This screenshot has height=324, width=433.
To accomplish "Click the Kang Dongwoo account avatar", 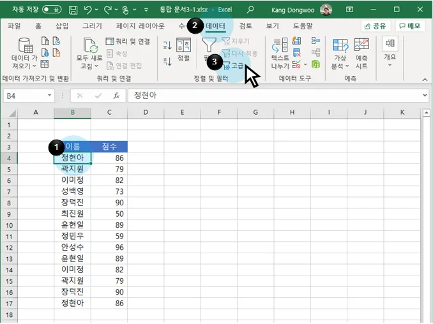I will click(326, 10).
